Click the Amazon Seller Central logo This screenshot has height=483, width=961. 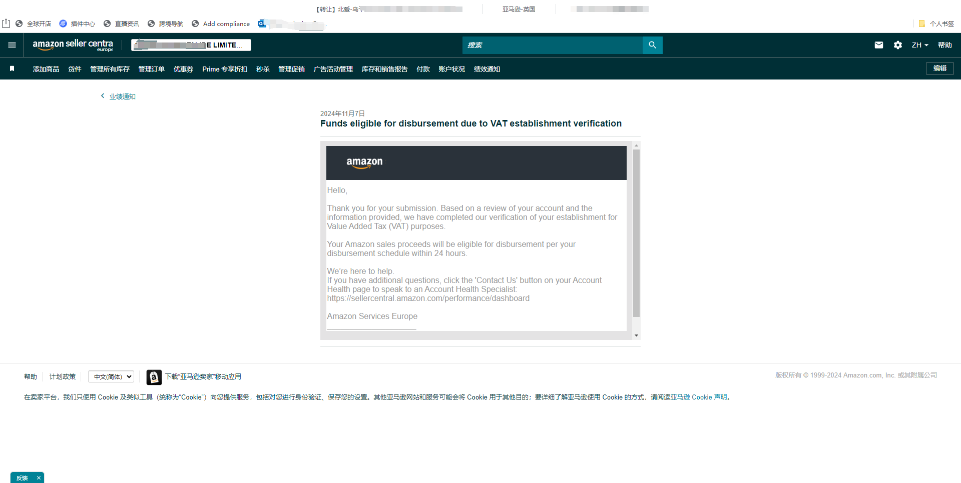(x=73, y=45)
